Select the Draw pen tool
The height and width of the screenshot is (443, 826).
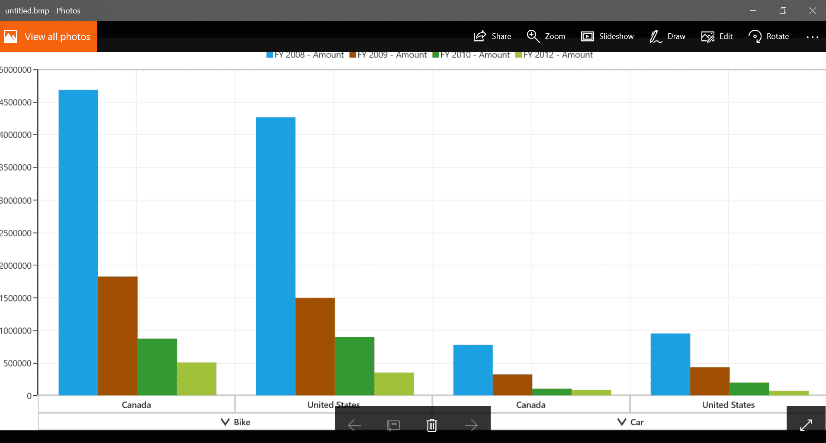[656, 36]
